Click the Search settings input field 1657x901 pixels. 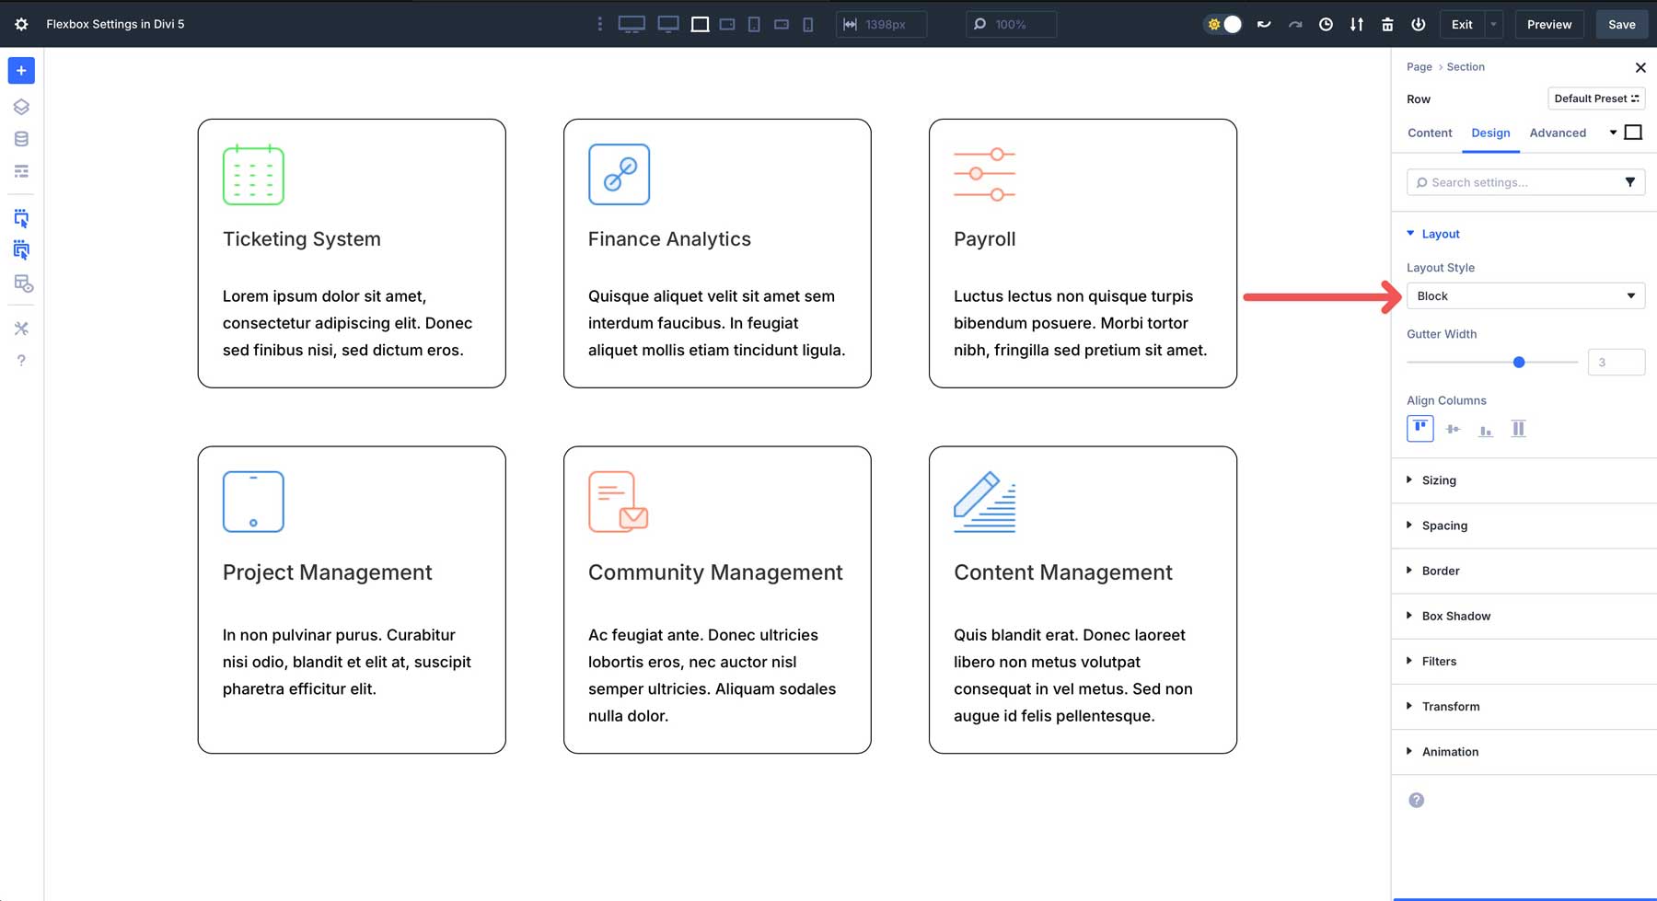tap(1510, 182)
